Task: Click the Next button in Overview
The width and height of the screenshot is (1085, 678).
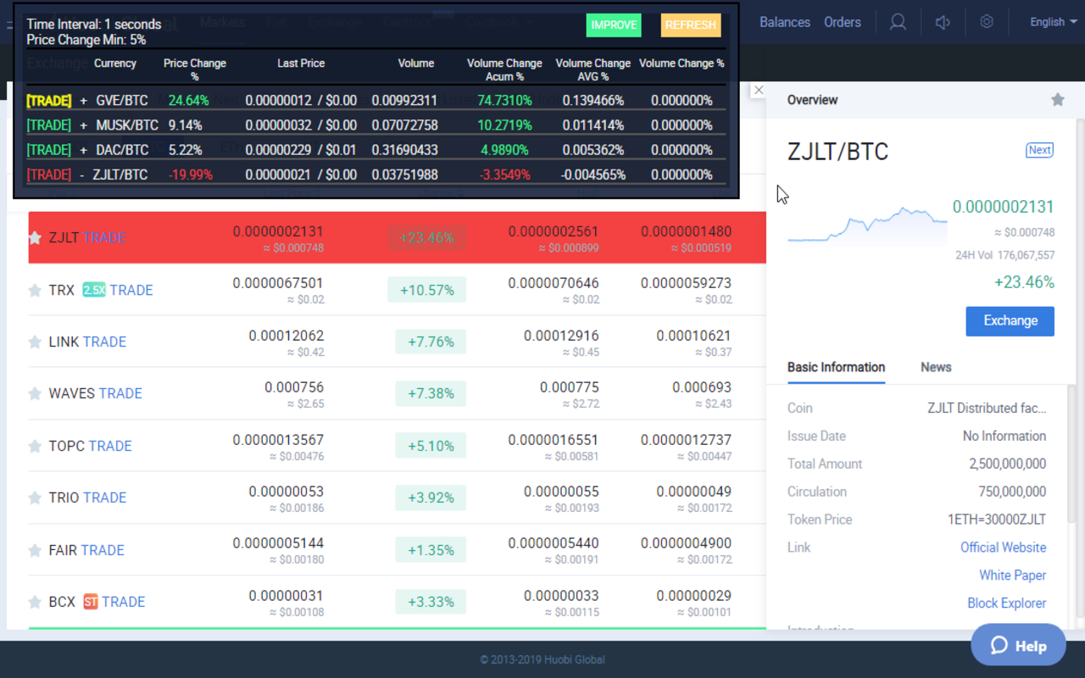Action: [x=1039, y=150]
